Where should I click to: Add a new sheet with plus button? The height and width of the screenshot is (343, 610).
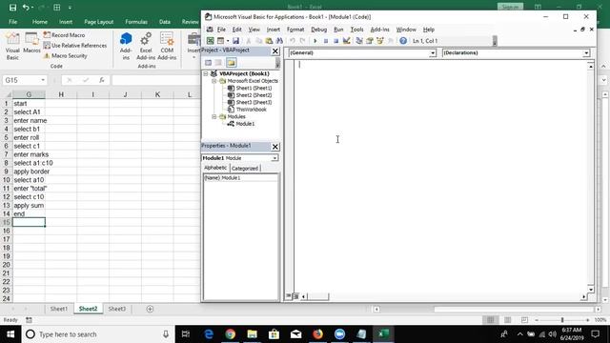click(x=150, y=309)
